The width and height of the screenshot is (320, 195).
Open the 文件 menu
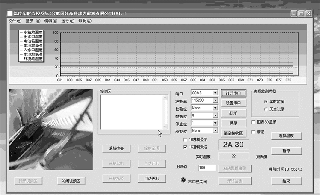[x=15, y=21]
